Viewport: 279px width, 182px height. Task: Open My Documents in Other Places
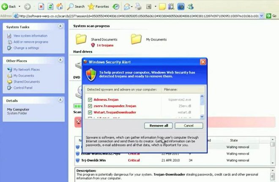pos(24,75)
